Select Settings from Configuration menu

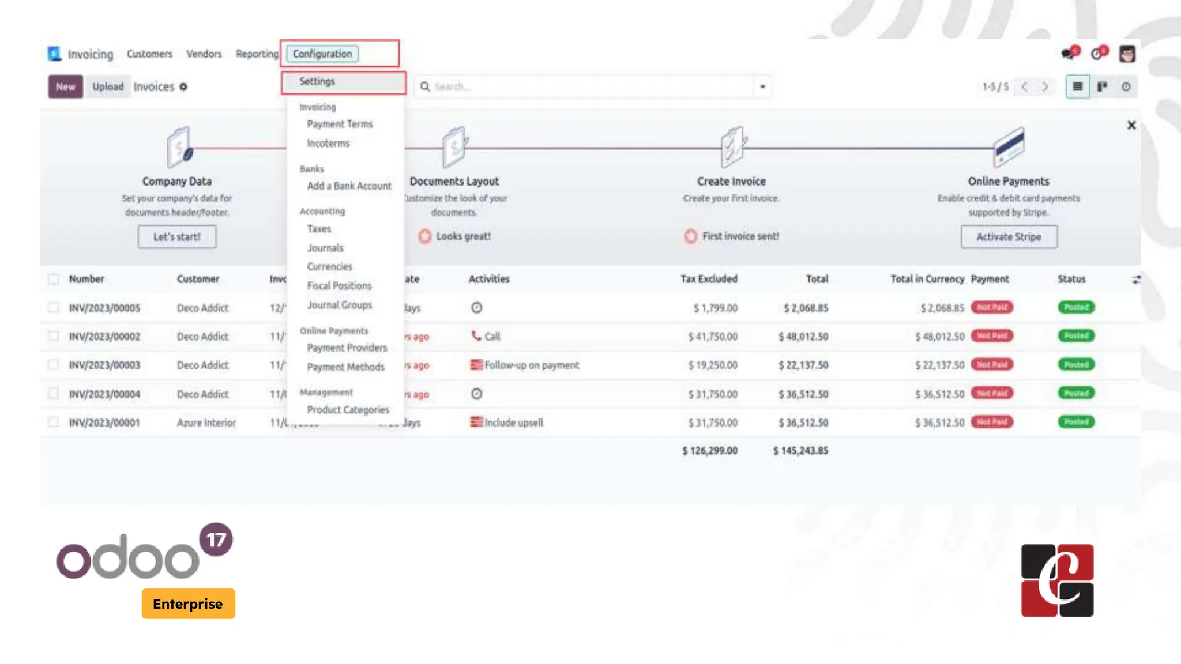coord(317,81)
